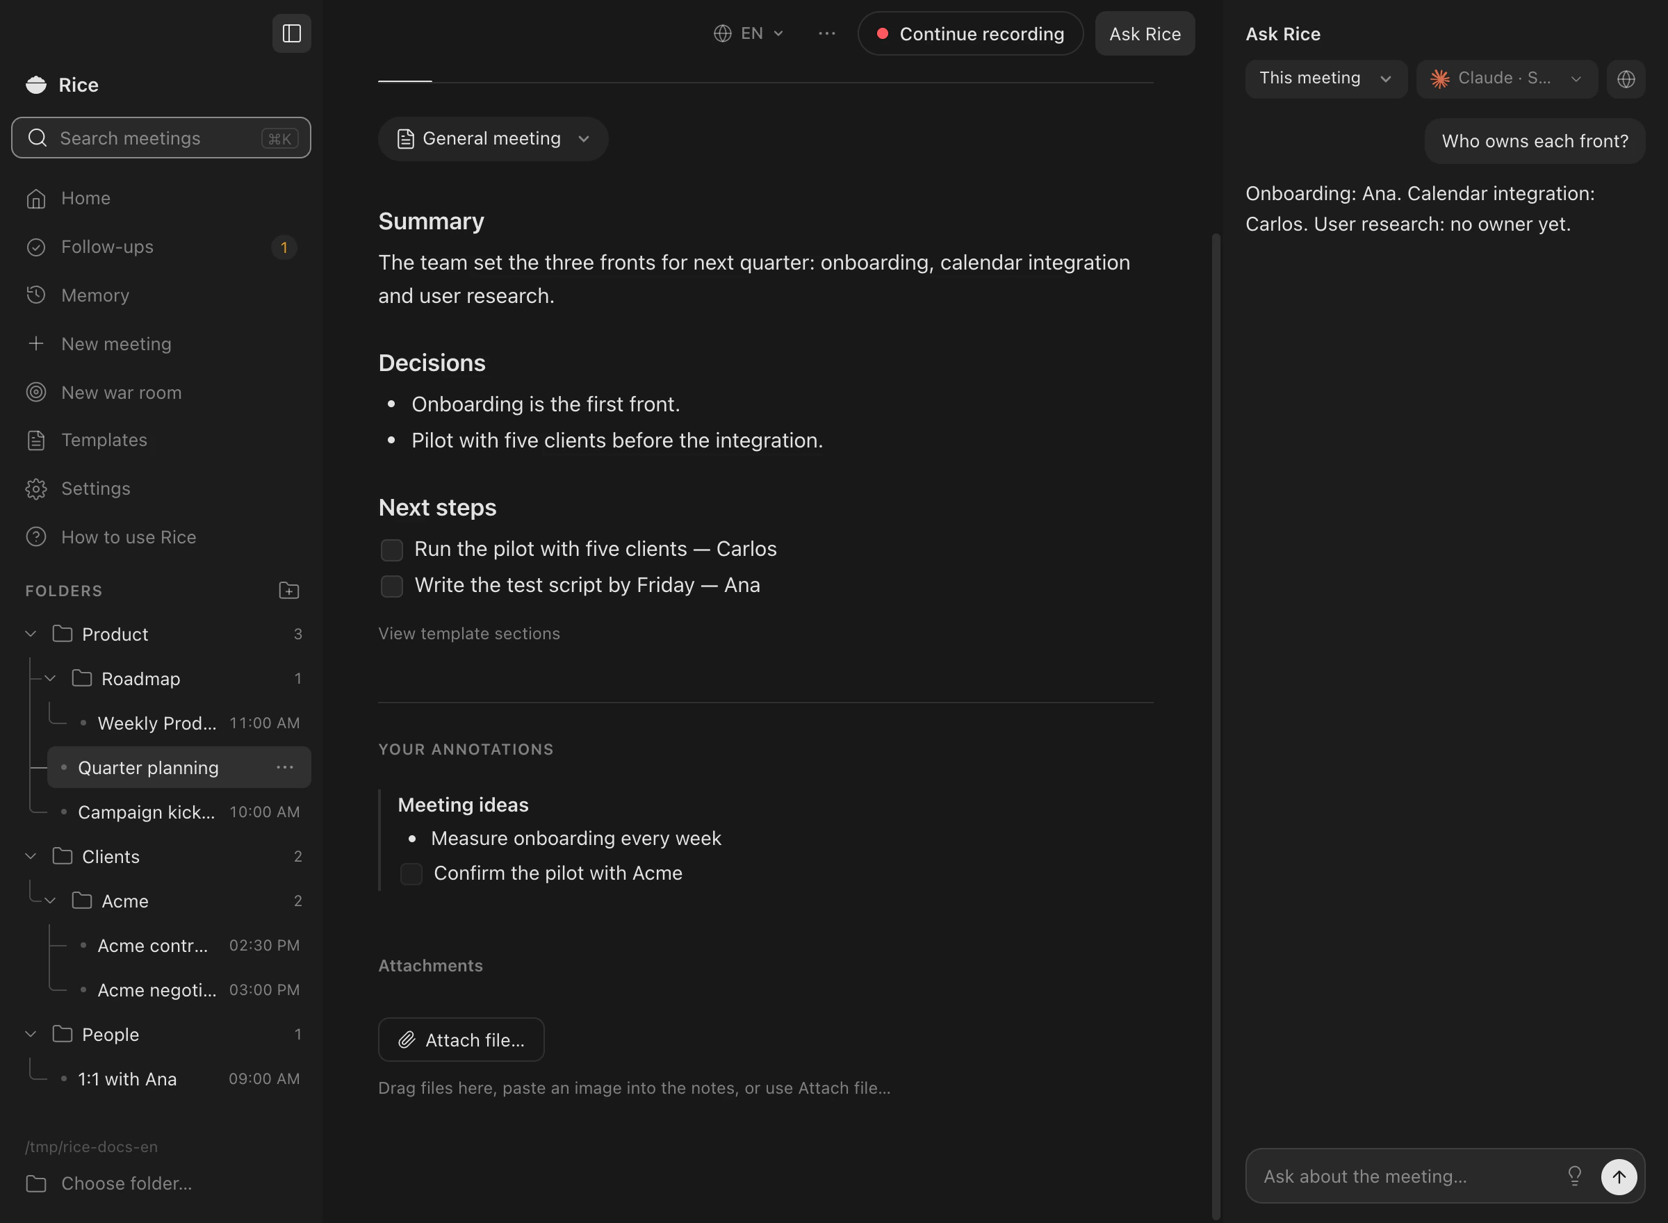Toggle the sidebar panel icon

(292, 33)
